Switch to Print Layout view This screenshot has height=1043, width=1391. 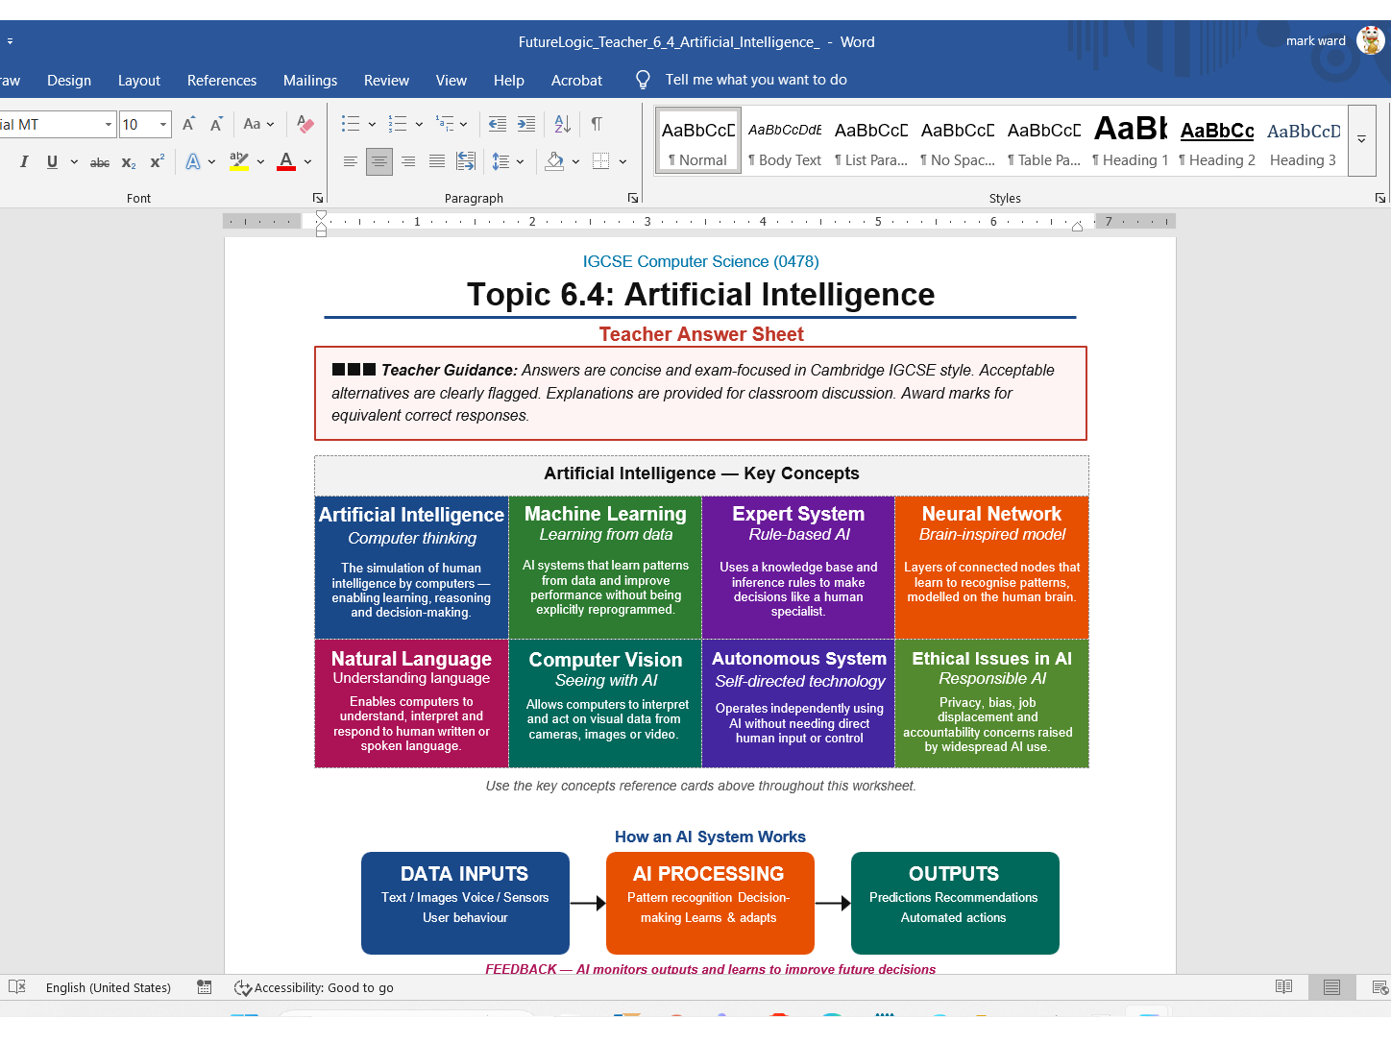coord(1331,987)
